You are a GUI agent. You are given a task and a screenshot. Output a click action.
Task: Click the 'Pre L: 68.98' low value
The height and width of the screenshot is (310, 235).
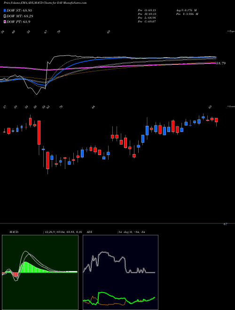148,17
